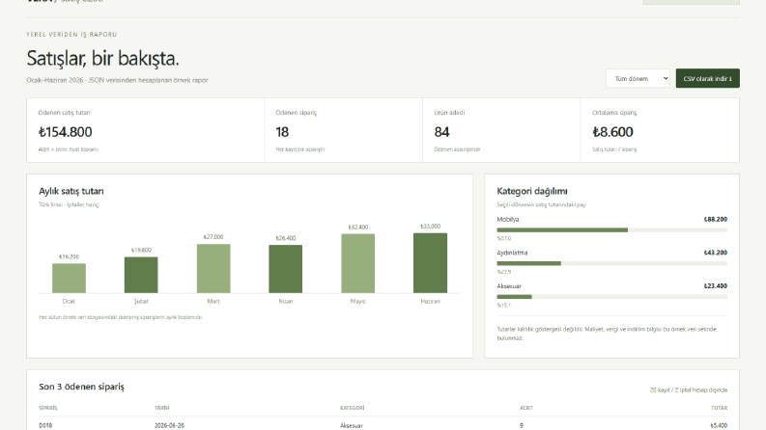Click the %57,0 share label
Screen dimensions: 766x430
(x=503, y=238)
